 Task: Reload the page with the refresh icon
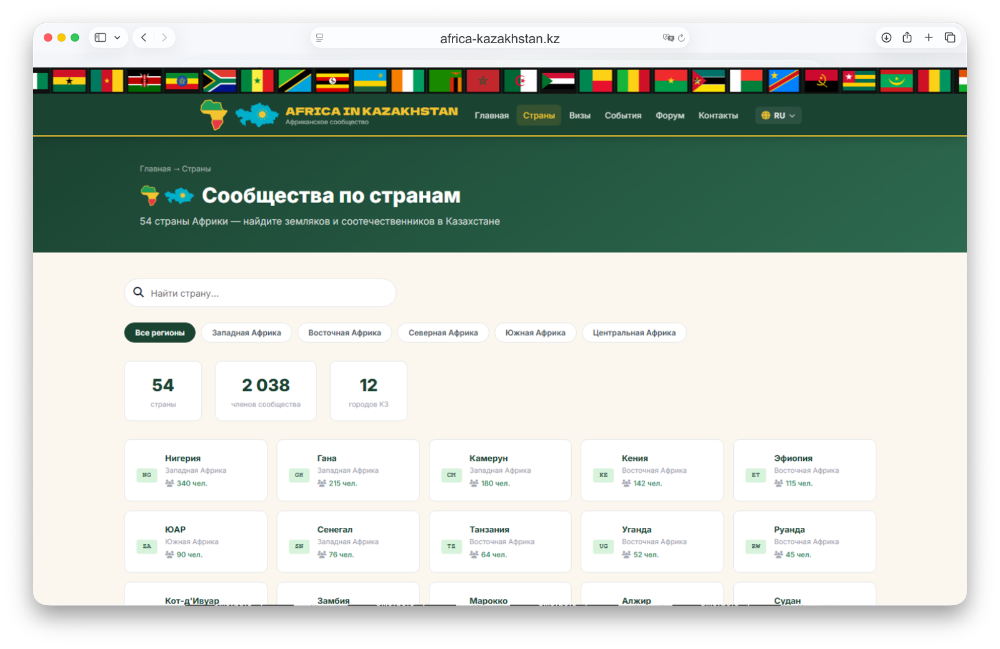[x=681, y=38]
